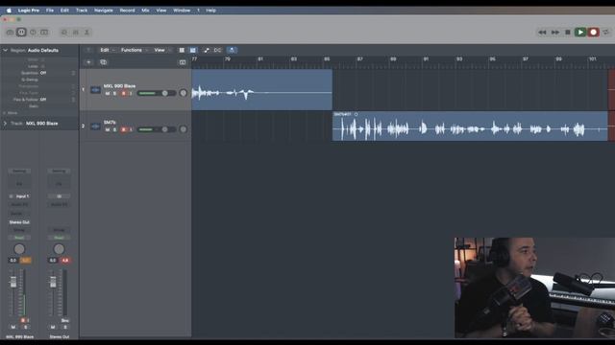Screen dimensions: 615x345
Task: Click the Fast Forward transport button
Action: [x=555, y=32]
